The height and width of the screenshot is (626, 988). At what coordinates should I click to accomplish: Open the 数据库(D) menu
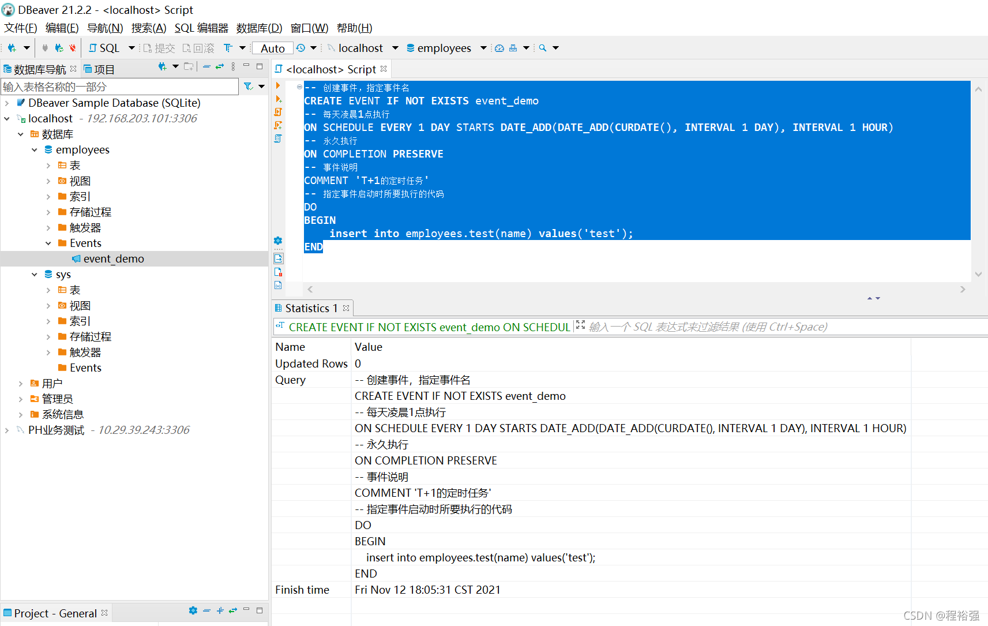click(259, 28)
